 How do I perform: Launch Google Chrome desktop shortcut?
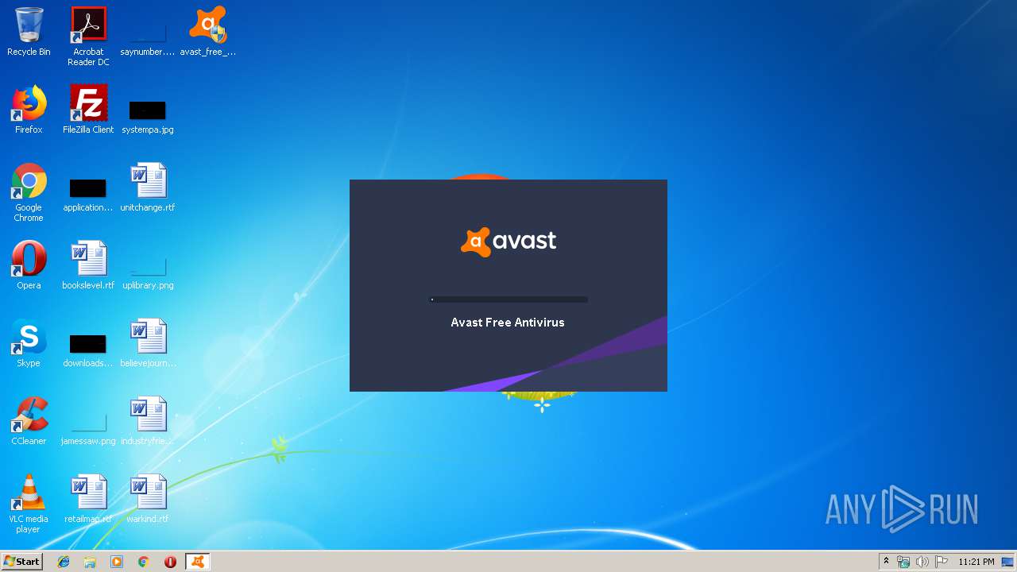pos(29,192)
